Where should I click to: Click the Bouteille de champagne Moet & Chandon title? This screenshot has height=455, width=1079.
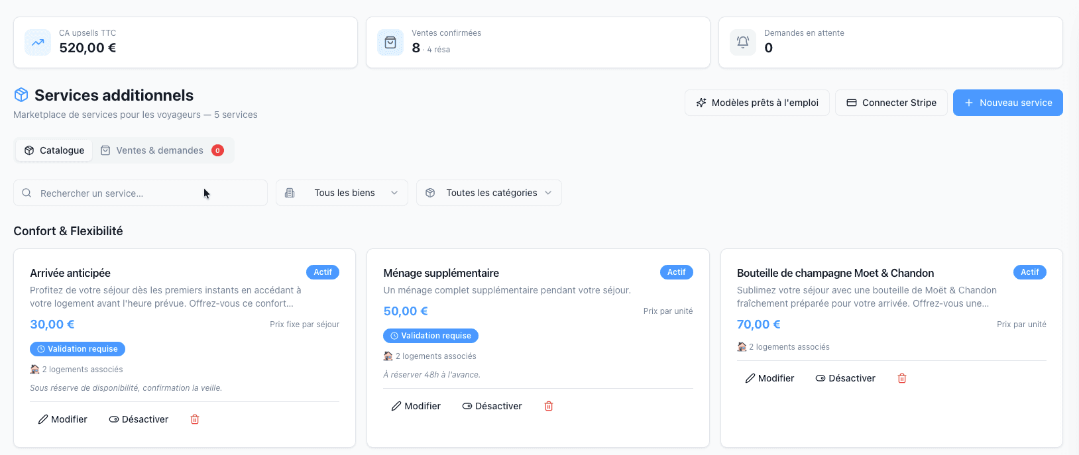point(835,273)
